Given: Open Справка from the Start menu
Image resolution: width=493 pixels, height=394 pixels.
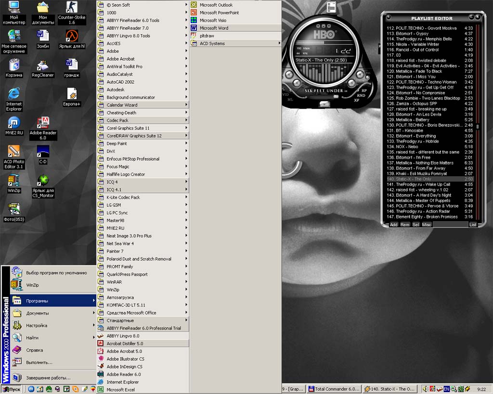Looking at the screenshot, I should 53,350.
